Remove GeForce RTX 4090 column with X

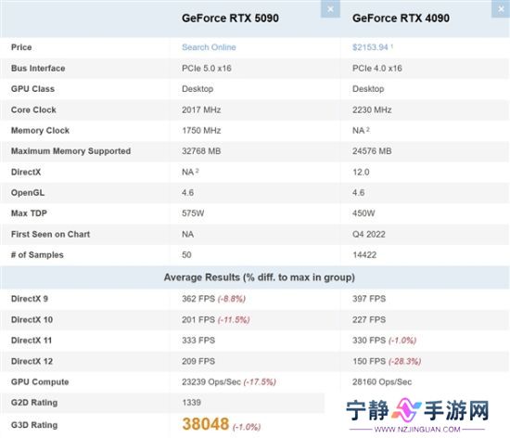pyautogui.click(x=501, y=8)
